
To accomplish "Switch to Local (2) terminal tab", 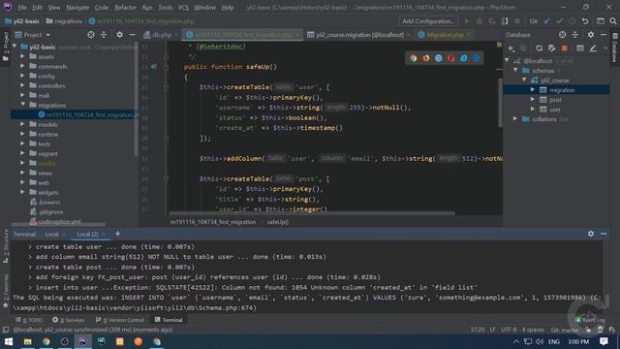I will tap(87, 235).
